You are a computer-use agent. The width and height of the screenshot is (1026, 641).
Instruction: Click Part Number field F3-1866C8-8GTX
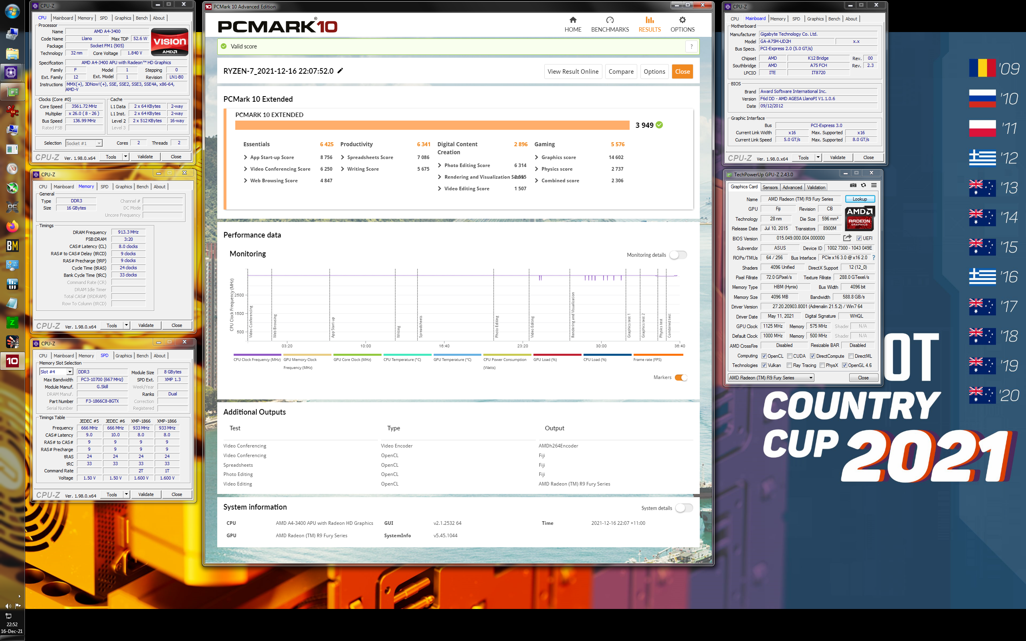tap(102, 401)
